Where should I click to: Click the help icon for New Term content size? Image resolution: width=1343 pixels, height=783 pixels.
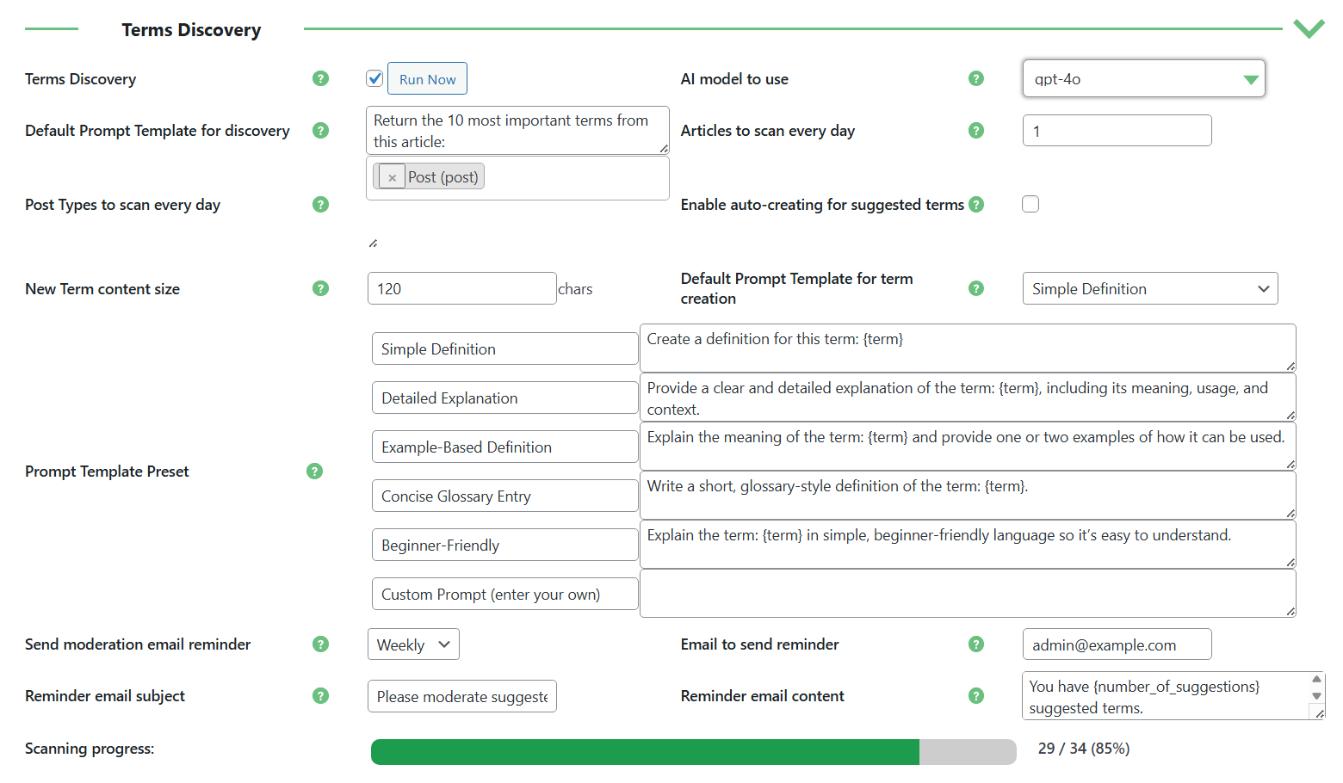(x=320, y=288)
